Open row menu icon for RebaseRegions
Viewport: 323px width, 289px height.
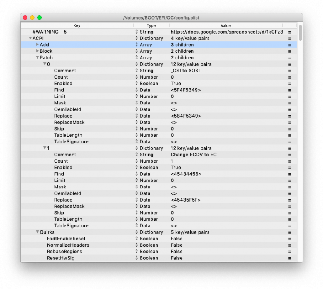(290, 252)
